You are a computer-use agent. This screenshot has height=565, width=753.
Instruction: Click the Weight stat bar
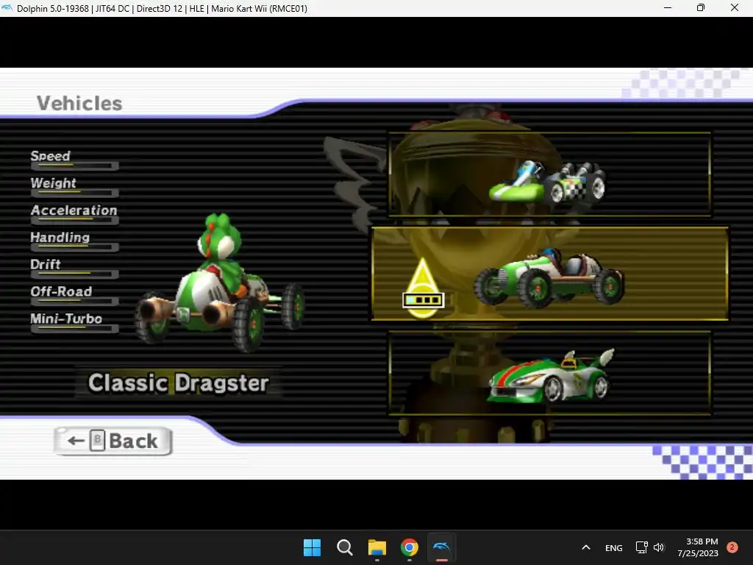point(74,193)
